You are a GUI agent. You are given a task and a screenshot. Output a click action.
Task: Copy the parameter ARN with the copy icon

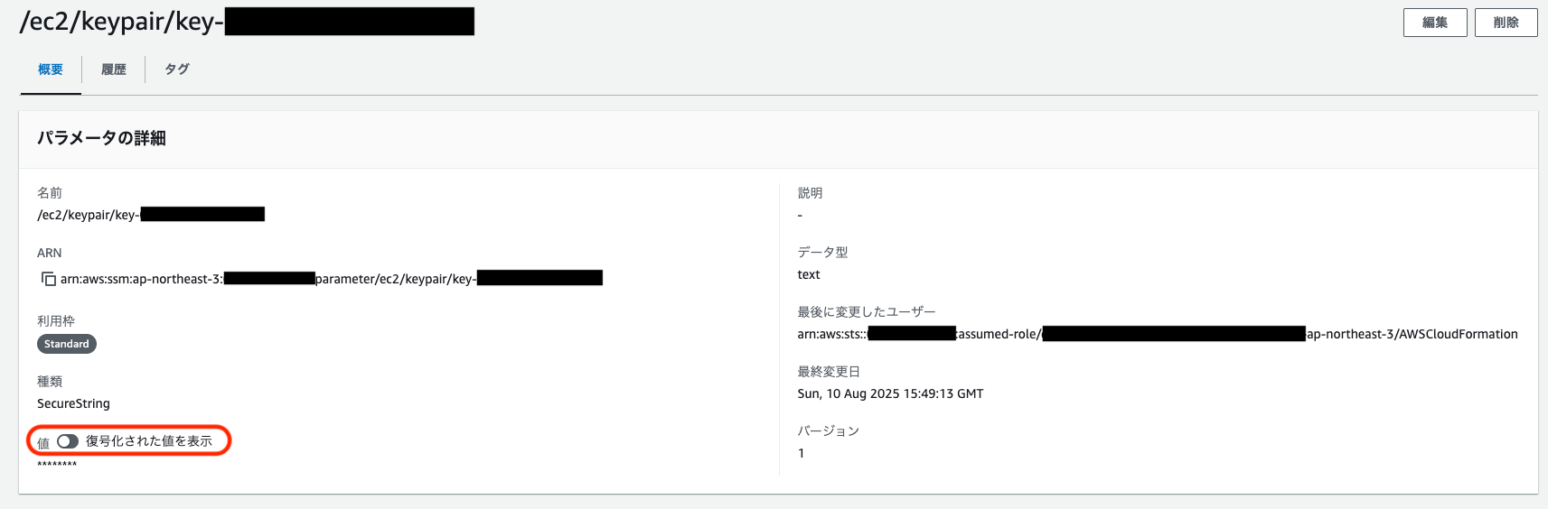coord(49,279)
